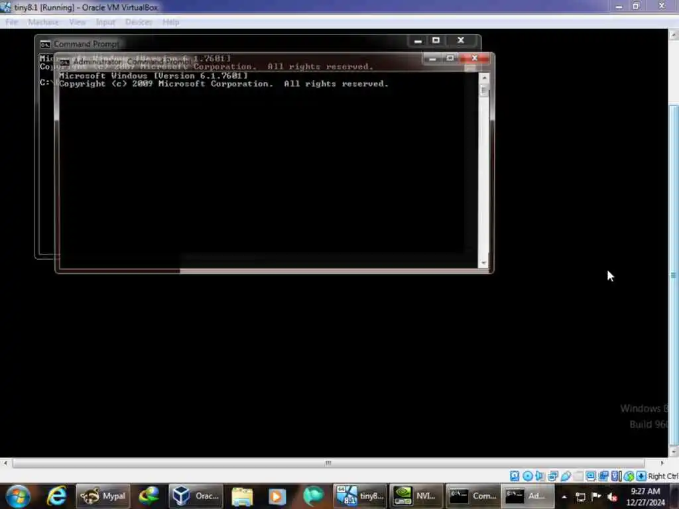Minimize the VirtualBox tiny8.1 window
679x509 pixels.
pos(619,7)
